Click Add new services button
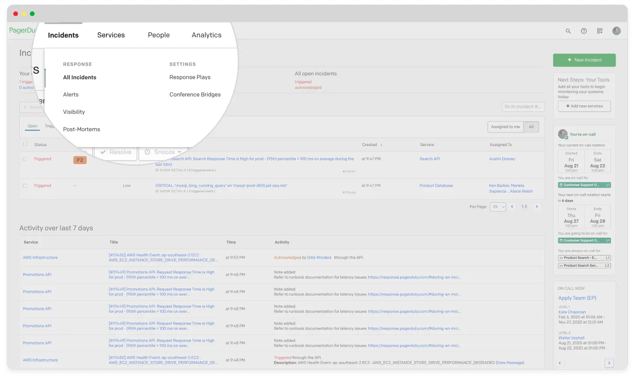Image resolution: width=635 pixels, height=379 pixels. click(584, 106)
